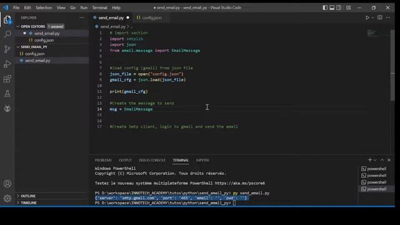Image resolution: width=400 pixels, height=225 pixels.
Task: Click unsaved dot on send_email.py tab
Action: point(127,17)
